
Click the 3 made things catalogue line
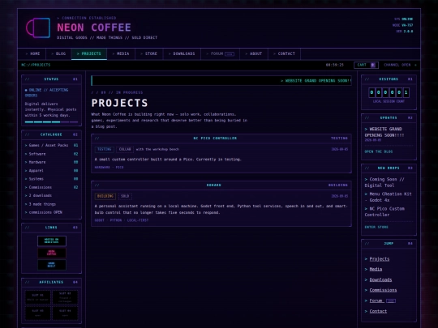(x=41, y=204)
